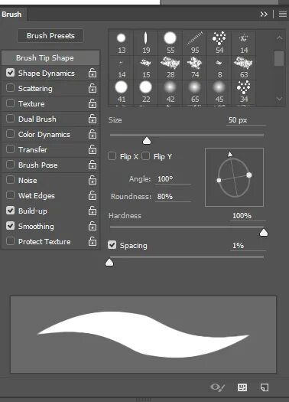Toggle the Dual Brush lock icon

point(93,119)
